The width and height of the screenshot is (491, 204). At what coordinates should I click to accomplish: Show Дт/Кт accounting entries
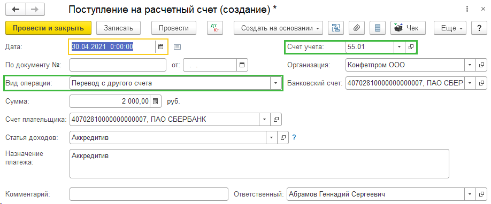tap(215, 28)
